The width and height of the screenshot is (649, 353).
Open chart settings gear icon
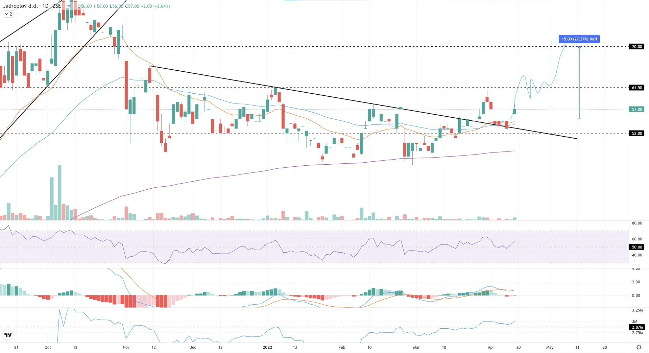[x=639, y=347]
